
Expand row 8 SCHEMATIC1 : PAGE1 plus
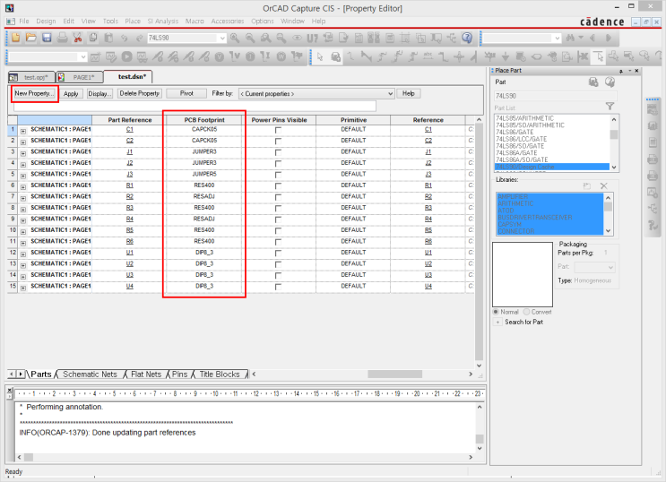[x=23, y=210]
